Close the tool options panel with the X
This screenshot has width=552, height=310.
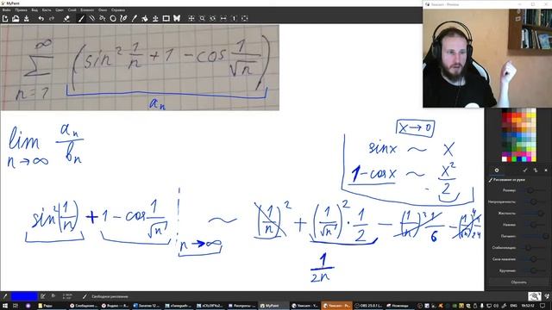tap(546, 170)
